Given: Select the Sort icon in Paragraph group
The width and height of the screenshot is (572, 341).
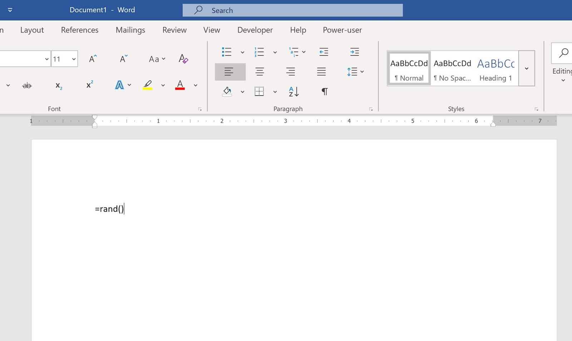Looking at the screenshot, I should tap(293, 92).
